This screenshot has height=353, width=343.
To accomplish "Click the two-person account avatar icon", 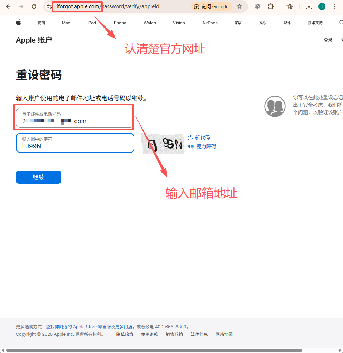I will point(275,106).
